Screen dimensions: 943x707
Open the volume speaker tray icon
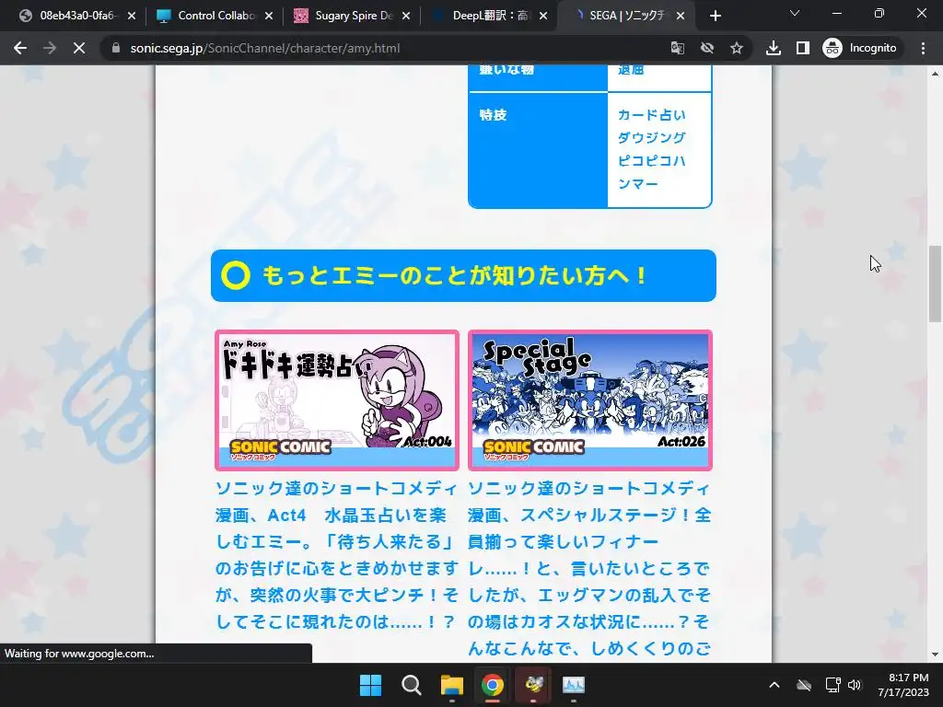pos(855,685)
